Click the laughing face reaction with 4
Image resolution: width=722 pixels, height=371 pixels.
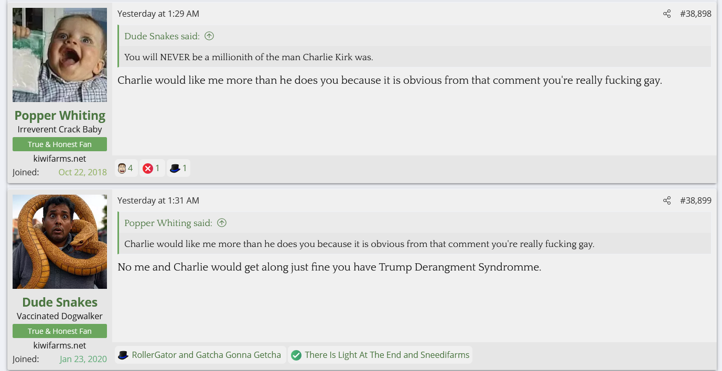coord(122,168)
